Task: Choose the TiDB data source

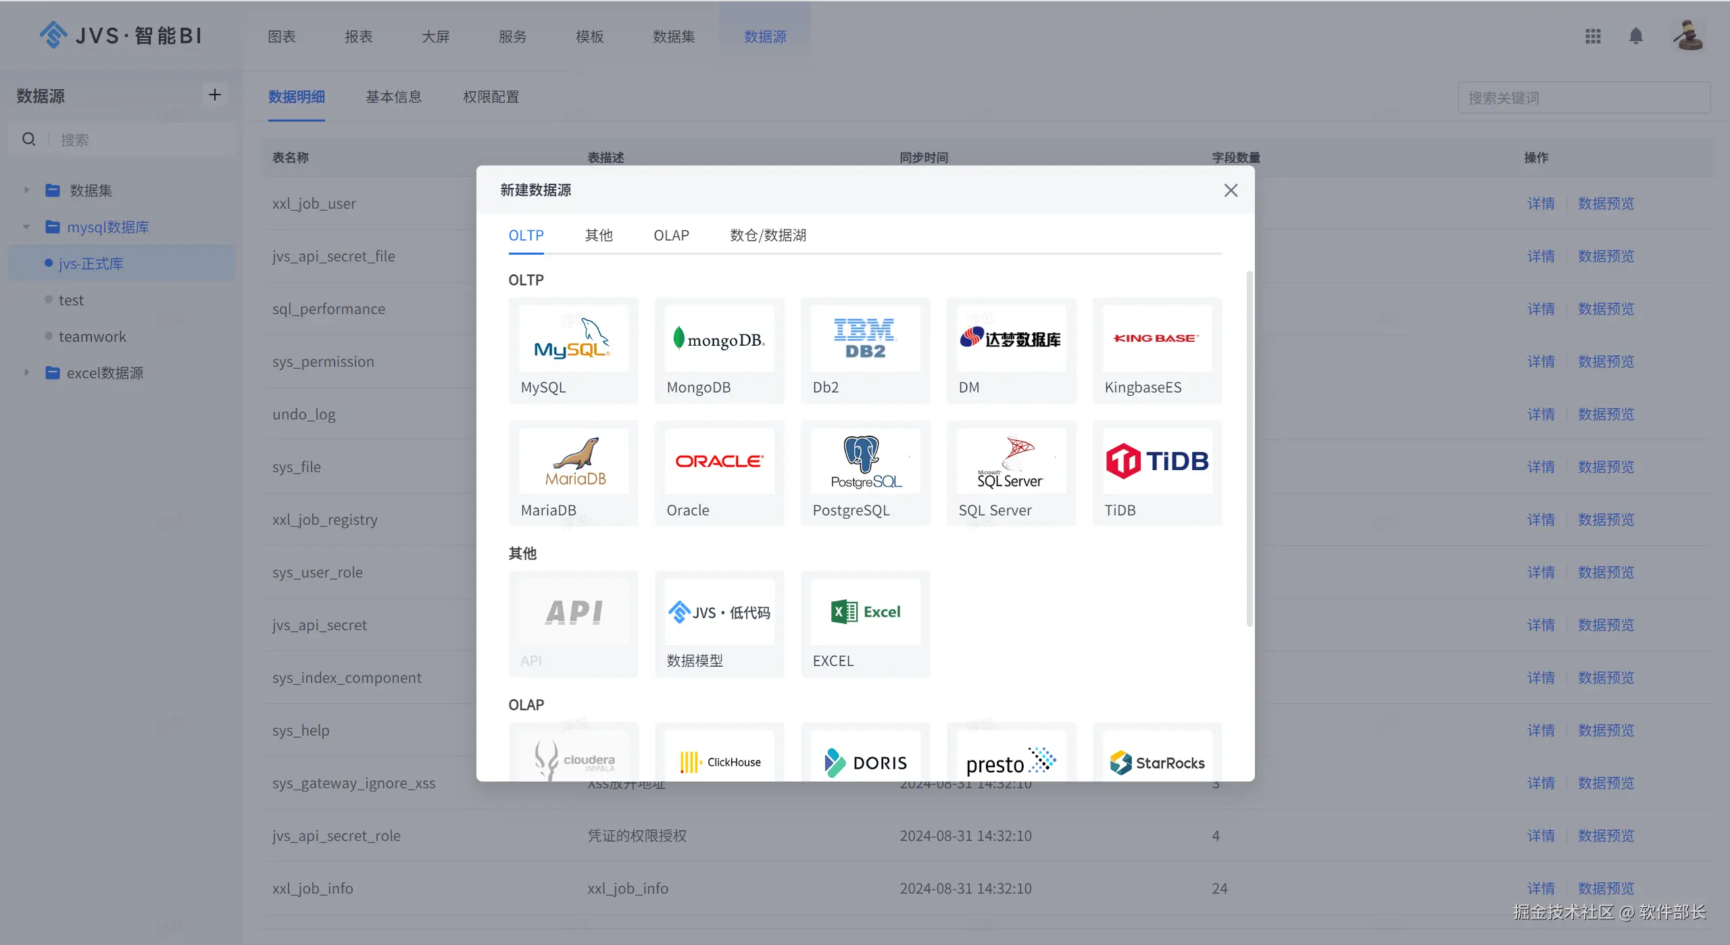Action: click(x=1156, y=461)
